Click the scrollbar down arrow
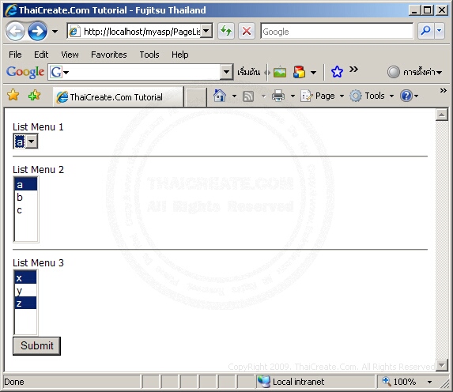Screen dimensions: 453x392 (441, 365)
